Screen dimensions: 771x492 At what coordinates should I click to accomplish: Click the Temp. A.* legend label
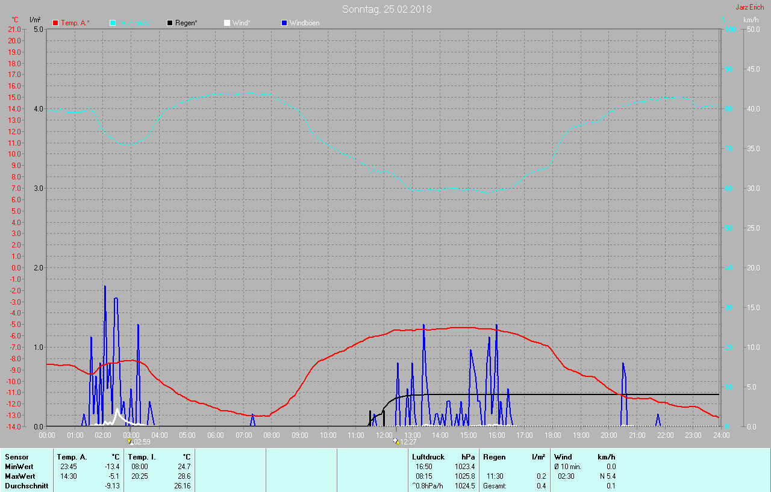75,23
